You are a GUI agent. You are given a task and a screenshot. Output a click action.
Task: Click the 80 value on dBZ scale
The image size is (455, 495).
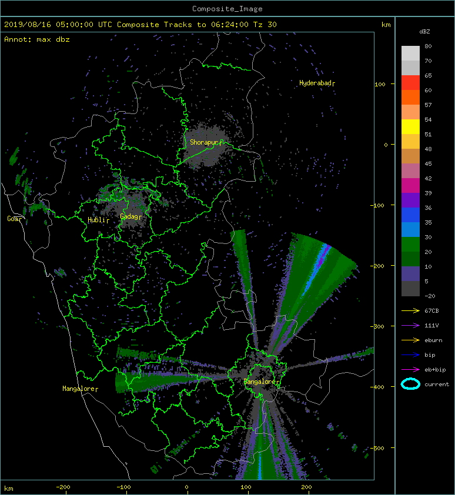(x=428, y=46)
